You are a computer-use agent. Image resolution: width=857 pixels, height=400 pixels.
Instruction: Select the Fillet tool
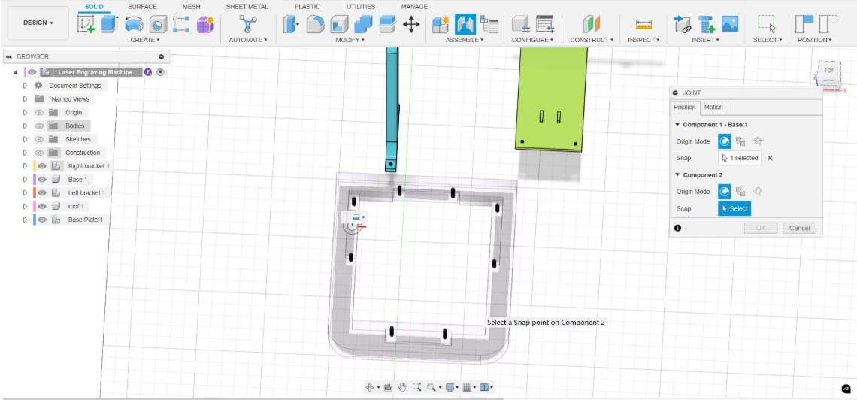click(x=315, y=24)
